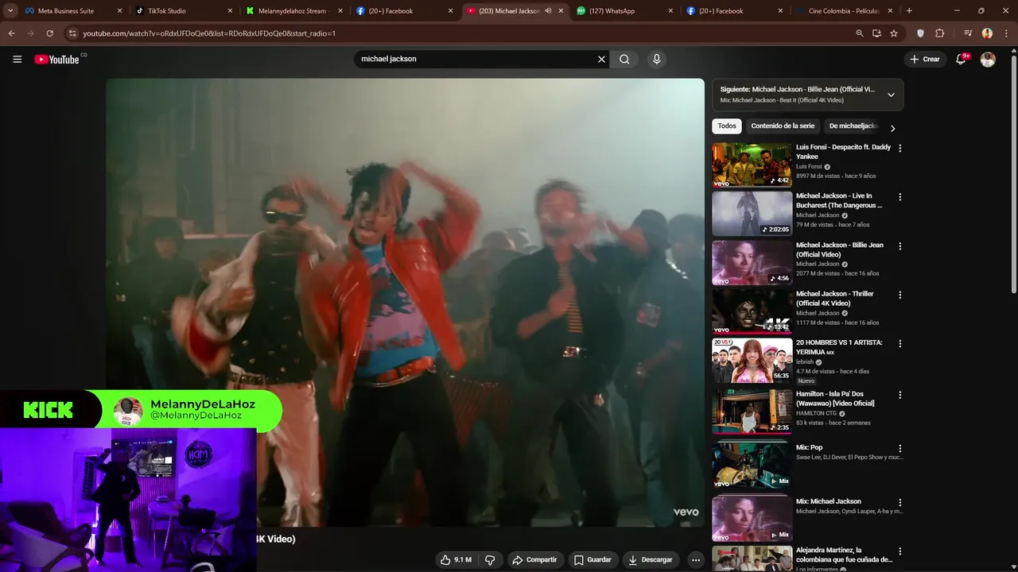Go back in browser history

click(11, 33)
